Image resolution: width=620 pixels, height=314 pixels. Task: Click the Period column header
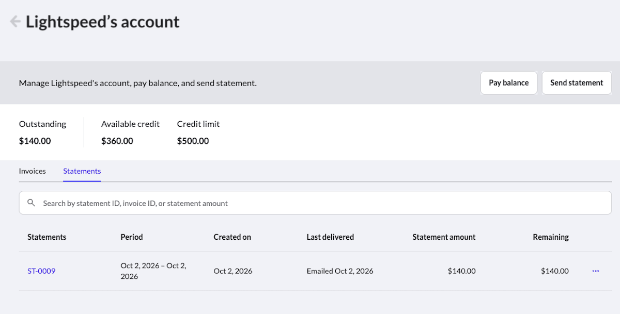(132, 237)
